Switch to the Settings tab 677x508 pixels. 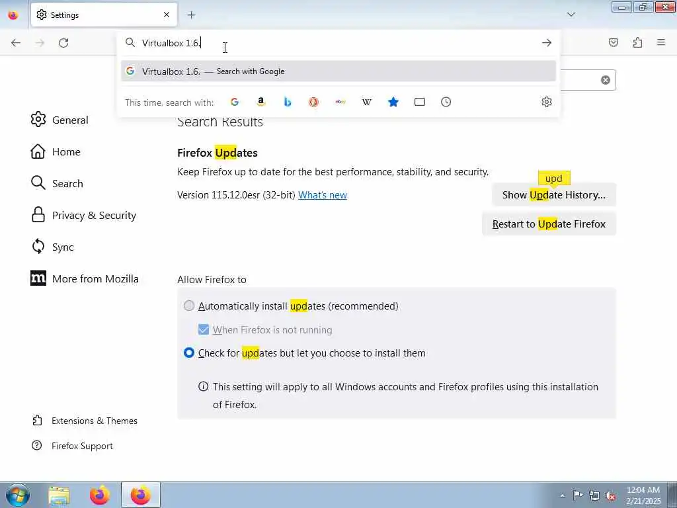click(104, 15)
